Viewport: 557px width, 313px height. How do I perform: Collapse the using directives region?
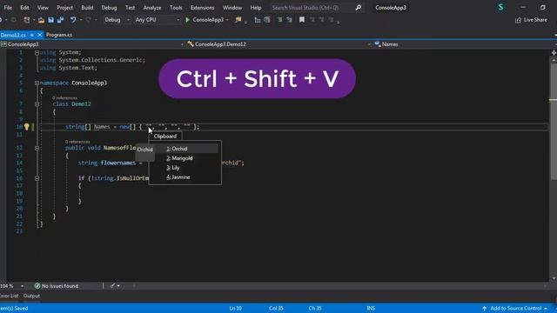[37, 52]
